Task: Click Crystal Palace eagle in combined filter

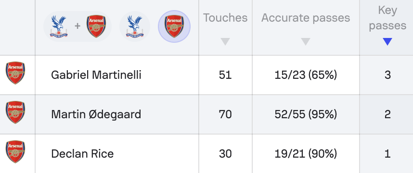Action: pyautogui.click(x=59, y=26)
